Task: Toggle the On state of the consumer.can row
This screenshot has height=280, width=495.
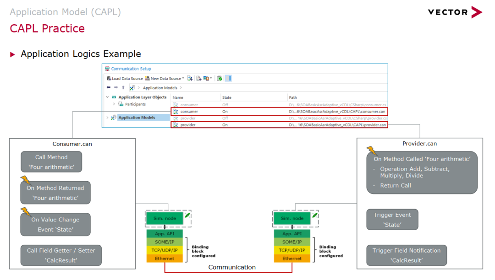Action: 225,112
